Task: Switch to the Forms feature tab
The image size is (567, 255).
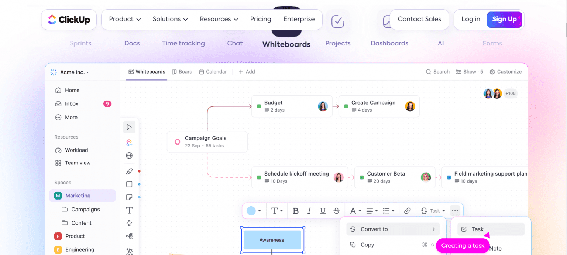Action: [x=492, y=43]
